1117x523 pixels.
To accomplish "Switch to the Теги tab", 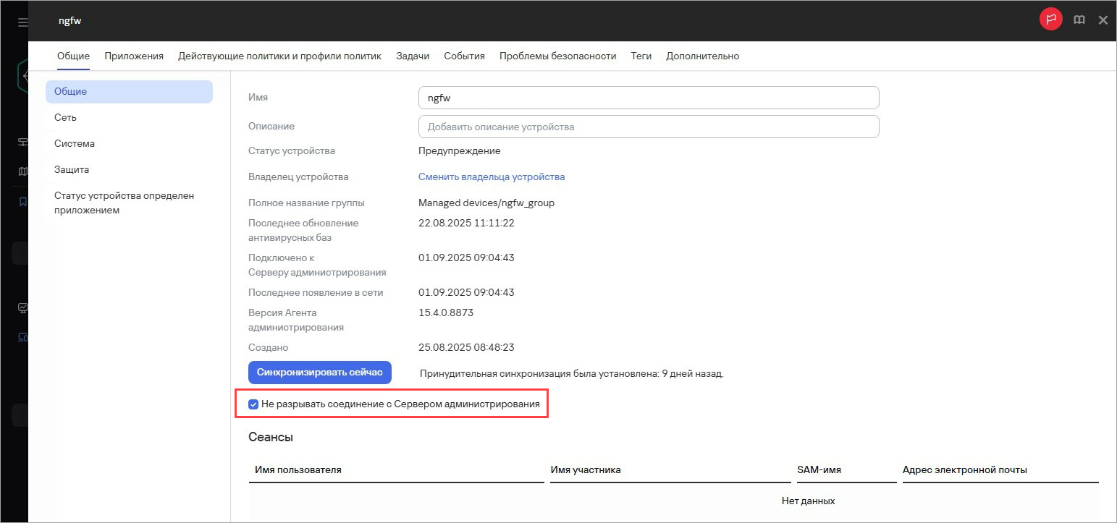I will (641, 56).
